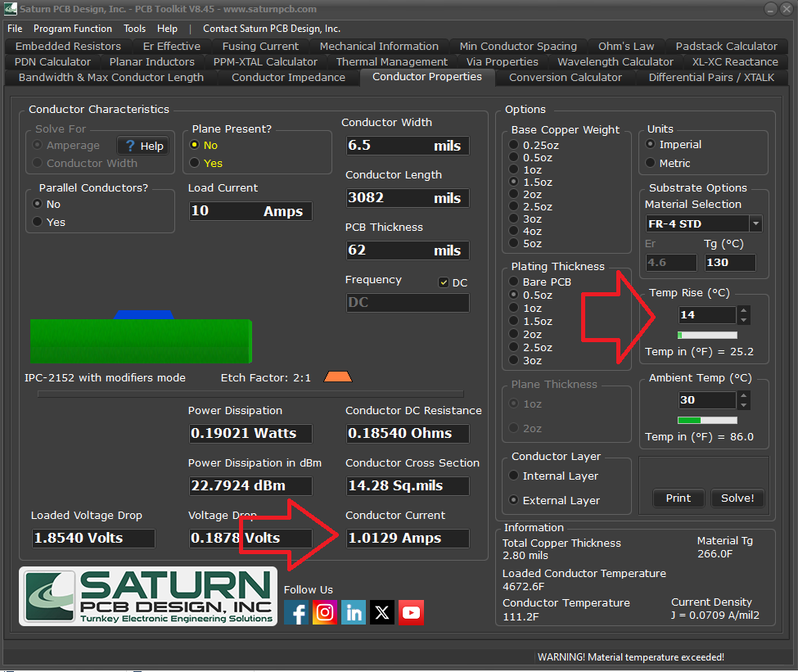The image size is (798, 672).
Task: Open the Ohm's Law tab
Action: pyautogui.click(x=626, y=47)
